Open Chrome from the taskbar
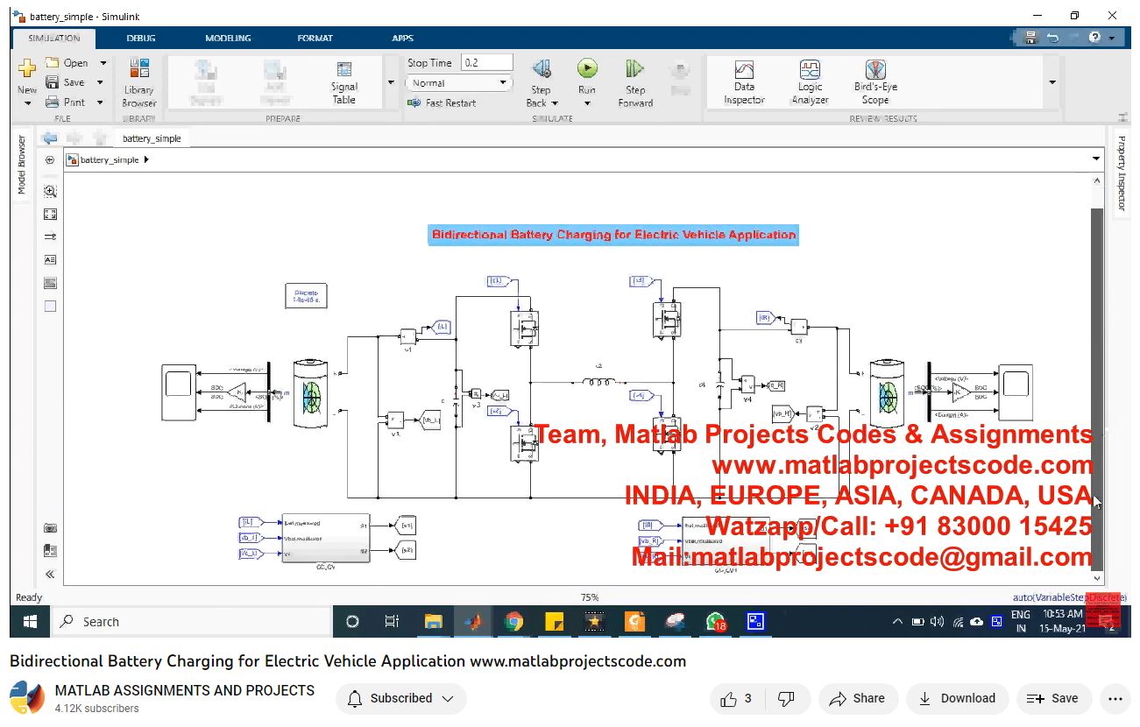This screenshot has width=1140, height=727. 513,622
